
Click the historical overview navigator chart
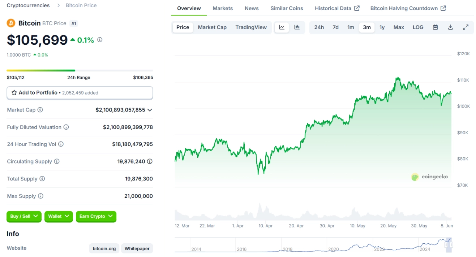(x=313, y=245)
